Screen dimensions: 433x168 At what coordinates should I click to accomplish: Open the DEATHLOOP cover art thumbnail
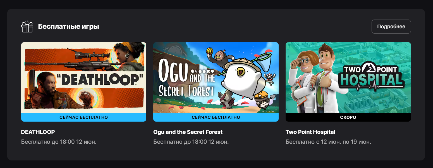(x=84, y=77)
